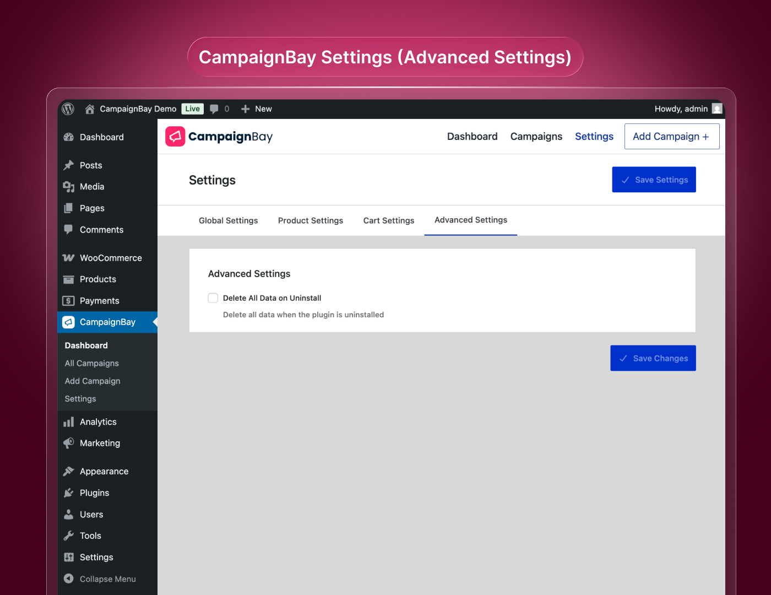The width and height of the screenshot is (771, 595).
Task: Select the Advanced Settings tab
Action: [x=471, y=220]
